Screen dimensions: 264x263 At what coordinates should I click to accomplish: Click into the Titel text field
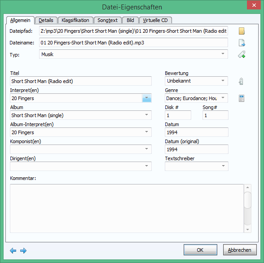(x=81, y=81)
